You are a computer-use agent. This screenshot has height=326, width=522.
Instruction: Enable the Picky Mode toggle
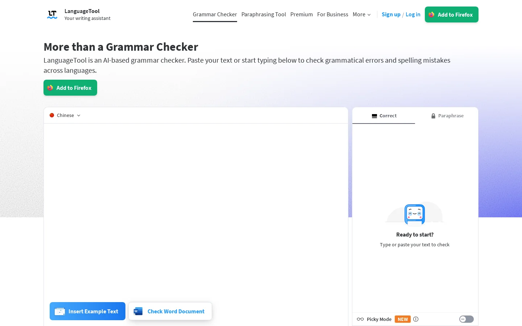[x=467, y=319]
